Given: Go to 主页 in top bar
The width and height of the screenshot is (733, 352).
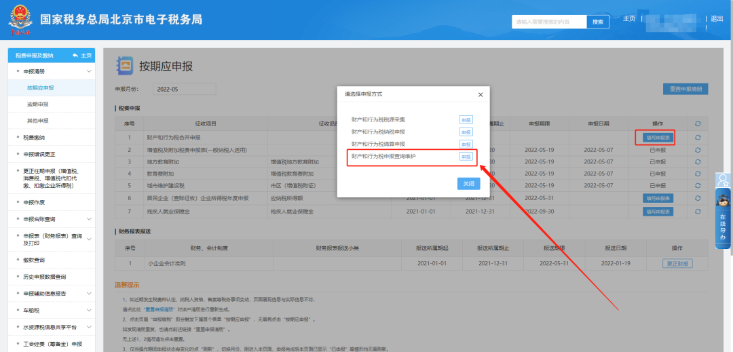Looking at the screenshot, I should tap(629, 19).
